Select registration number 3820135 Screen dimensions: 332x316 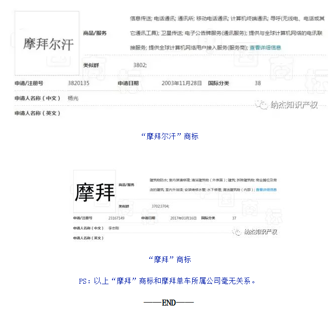[x=79, y=83]
